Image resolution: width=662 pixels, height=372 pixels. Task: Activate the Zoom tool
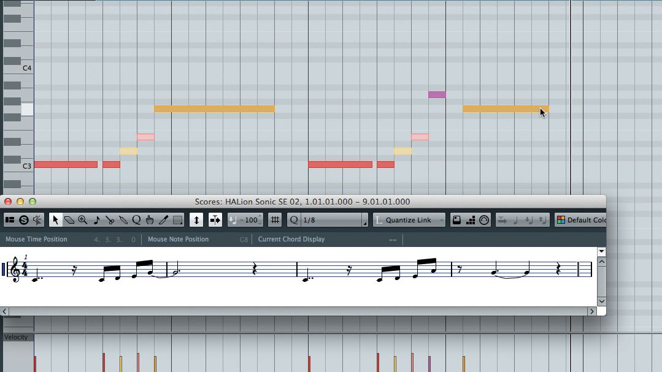(83, 219)
